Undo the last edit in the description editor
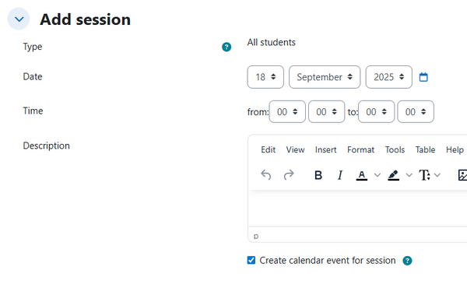This screenshot has height=281, width=467. pos(265,175)
